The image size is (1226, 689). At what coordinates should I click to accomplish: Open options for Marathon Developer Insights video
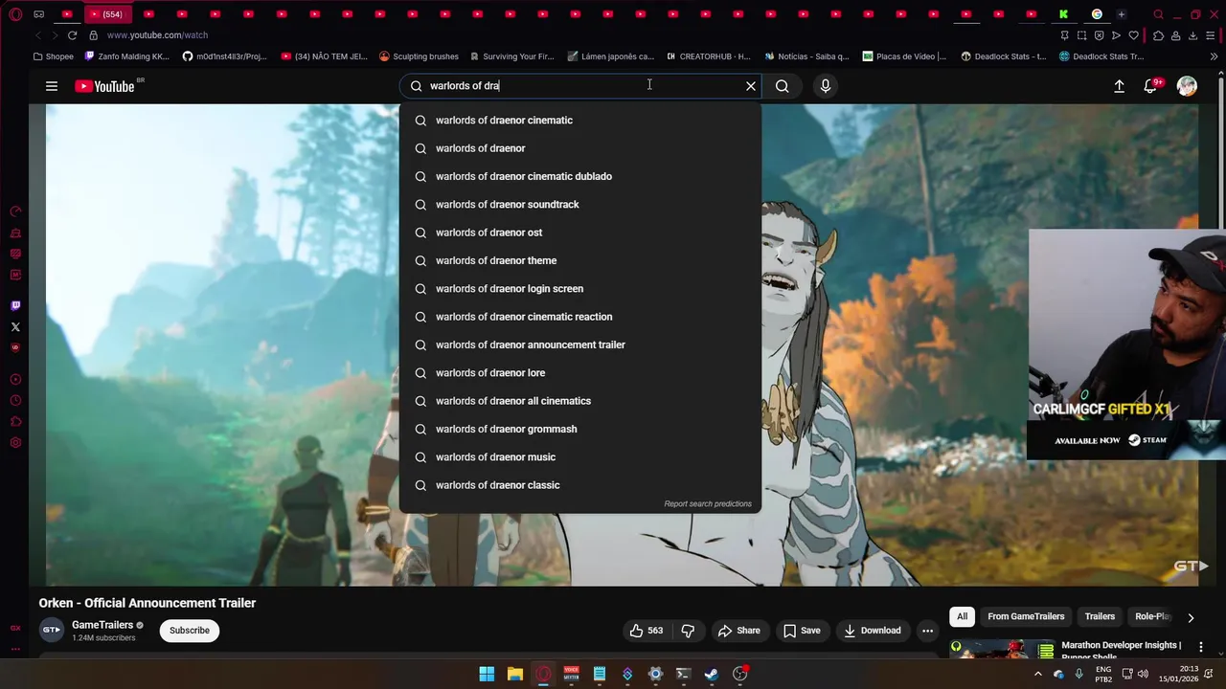[1200, 648]
